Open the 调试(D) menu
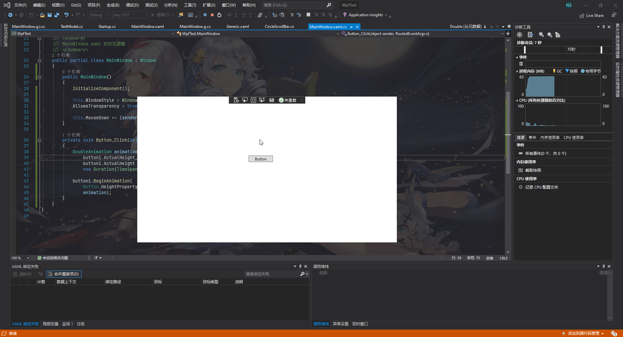 pos(132,5)
